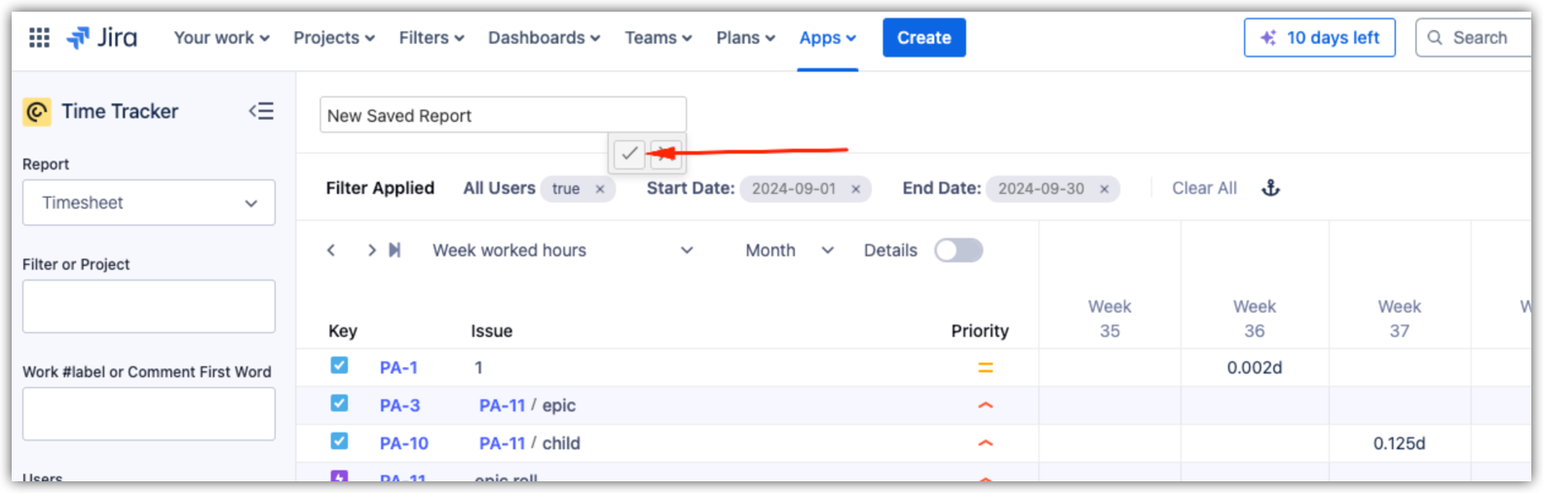Open the Projects menu
The width and height of the screenshot is (1543, 493).
(x=333, y=38)
